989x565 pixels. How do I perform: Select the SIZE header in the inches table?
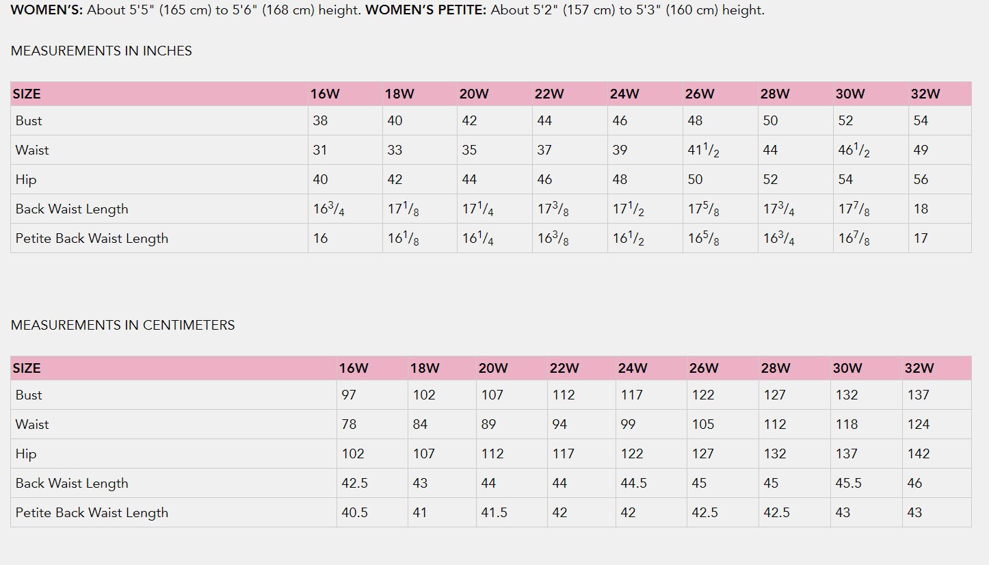point(27,94)
